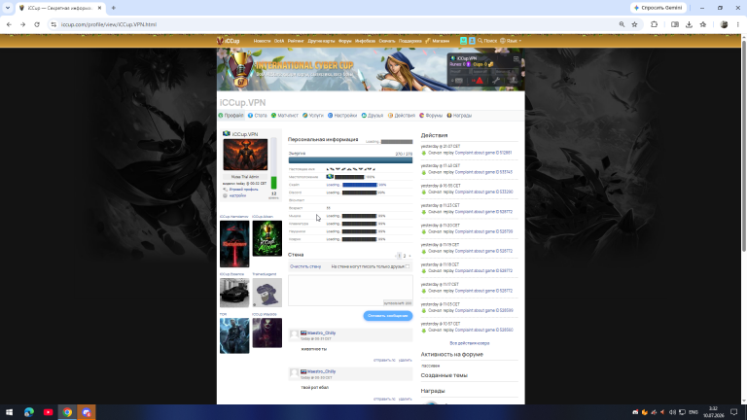Switch to the Матчлист profile tab
The height and width of the screenshot is (420, 747).
pyautogui.click(x=284, y=116)
